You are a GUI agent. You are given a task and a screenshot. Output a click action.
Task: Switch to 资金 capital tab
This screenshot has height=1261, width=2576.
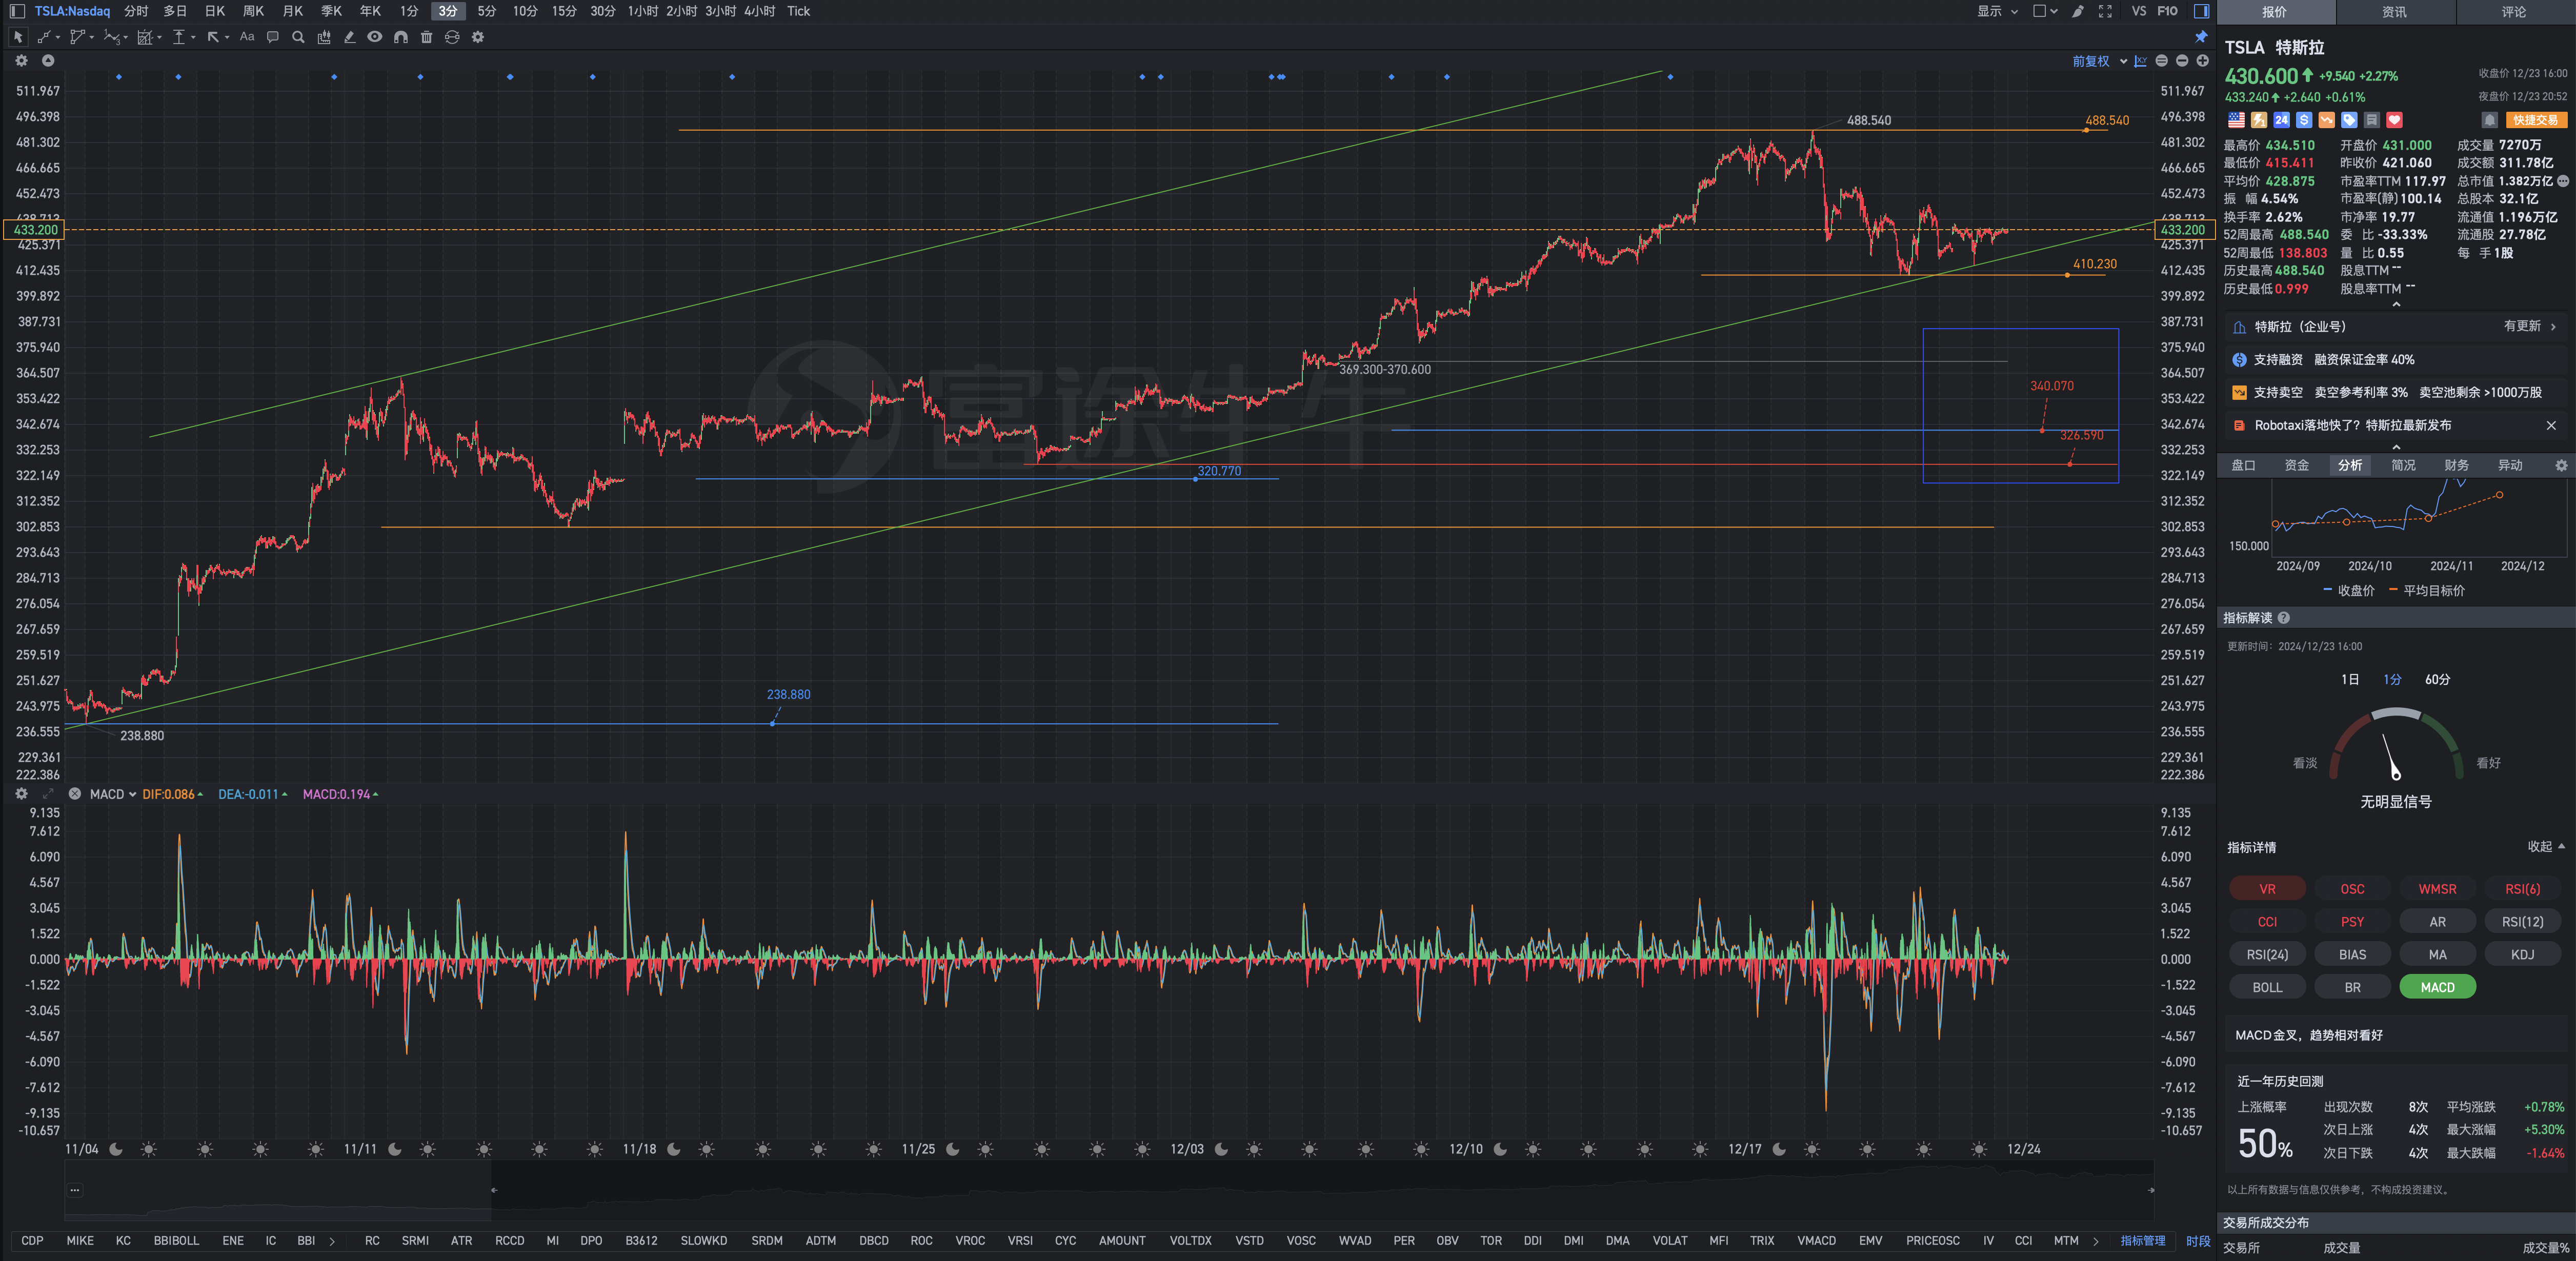pos(2297,465)
